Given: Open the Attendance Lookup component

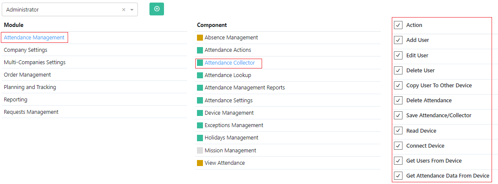Looking at the screenshot, I should (228, 75).
